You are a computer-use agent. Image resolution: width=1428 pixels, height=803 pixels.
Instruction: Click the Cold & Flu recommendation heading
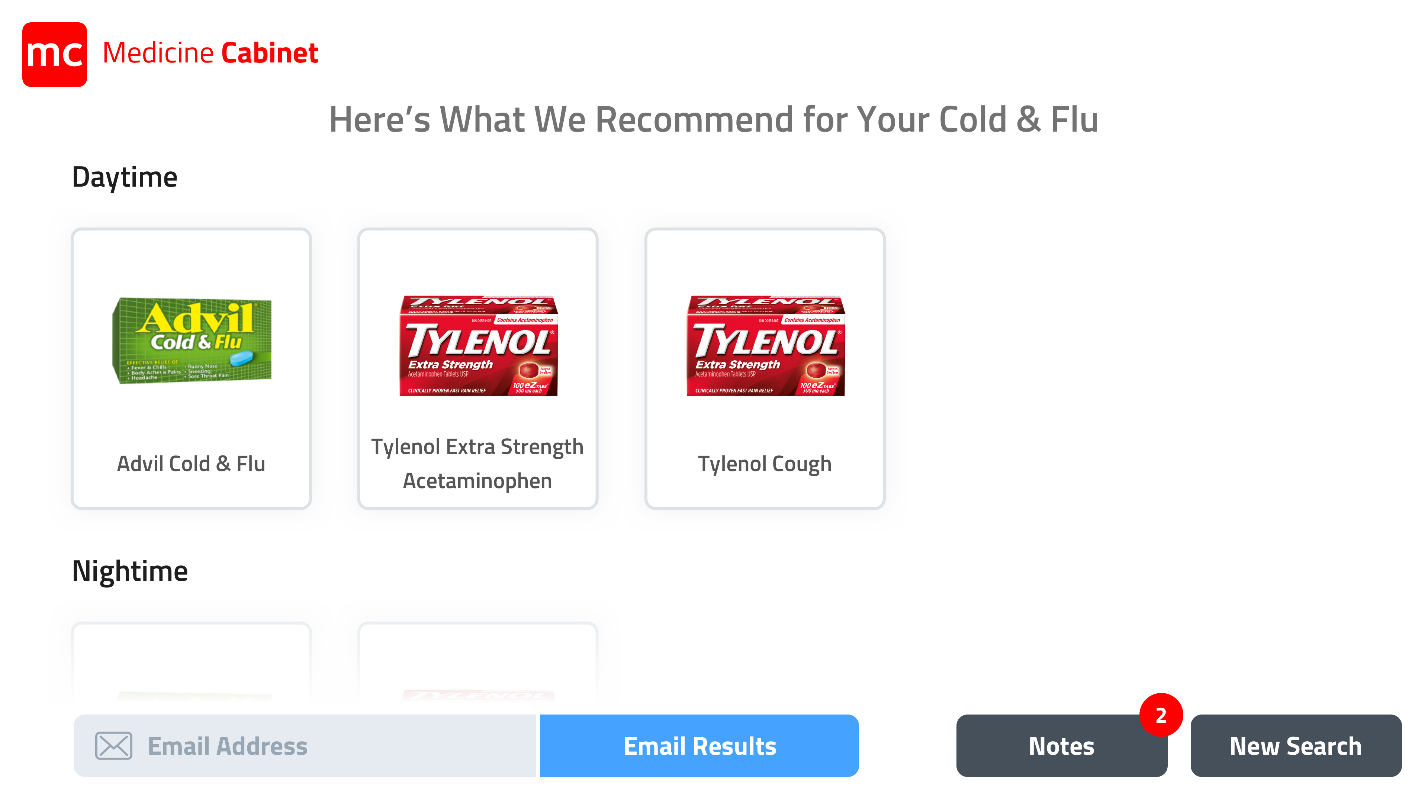click(x=714, y=119)
